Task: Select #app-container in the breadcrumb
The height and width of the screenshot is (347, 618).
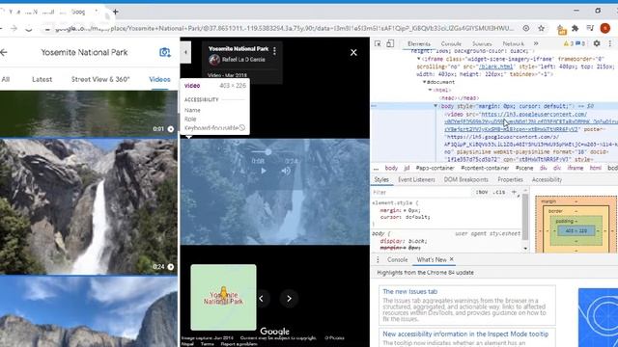Action: click(435, 168)
